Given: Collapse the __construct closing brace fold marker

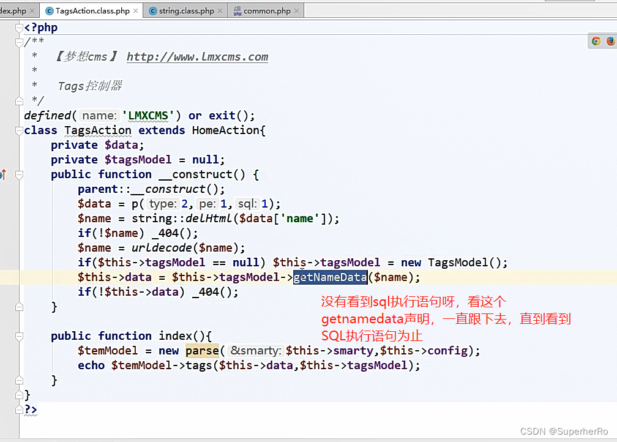Looking at the screenshot, I should [19, 307].
